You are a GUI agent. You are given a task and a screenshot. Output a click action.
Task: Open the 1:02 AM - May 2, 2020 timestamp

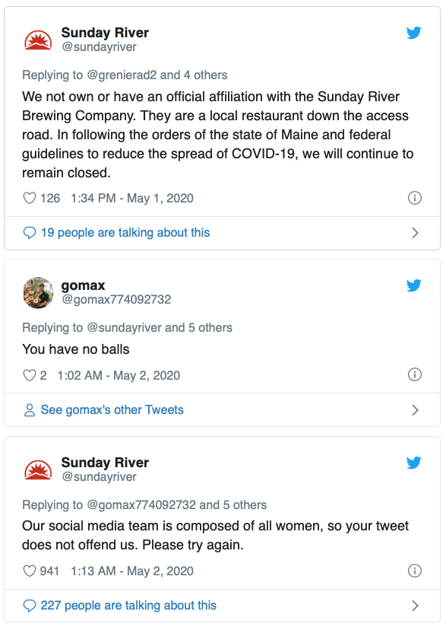[119, 375]
